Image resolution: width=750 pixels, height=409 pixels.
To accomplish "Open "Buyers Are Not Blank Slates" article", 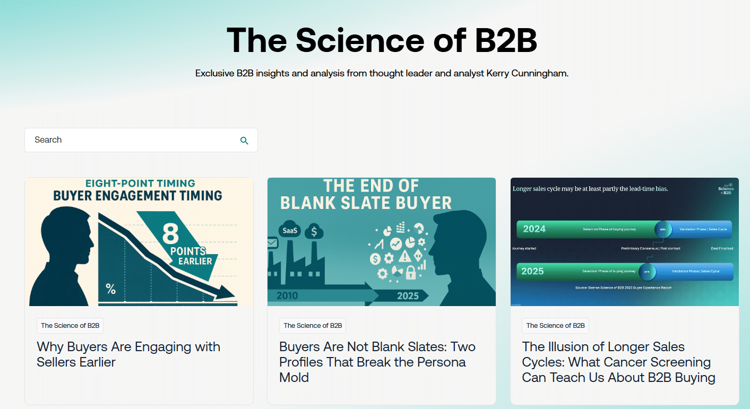I will click(x=377, y=362).
